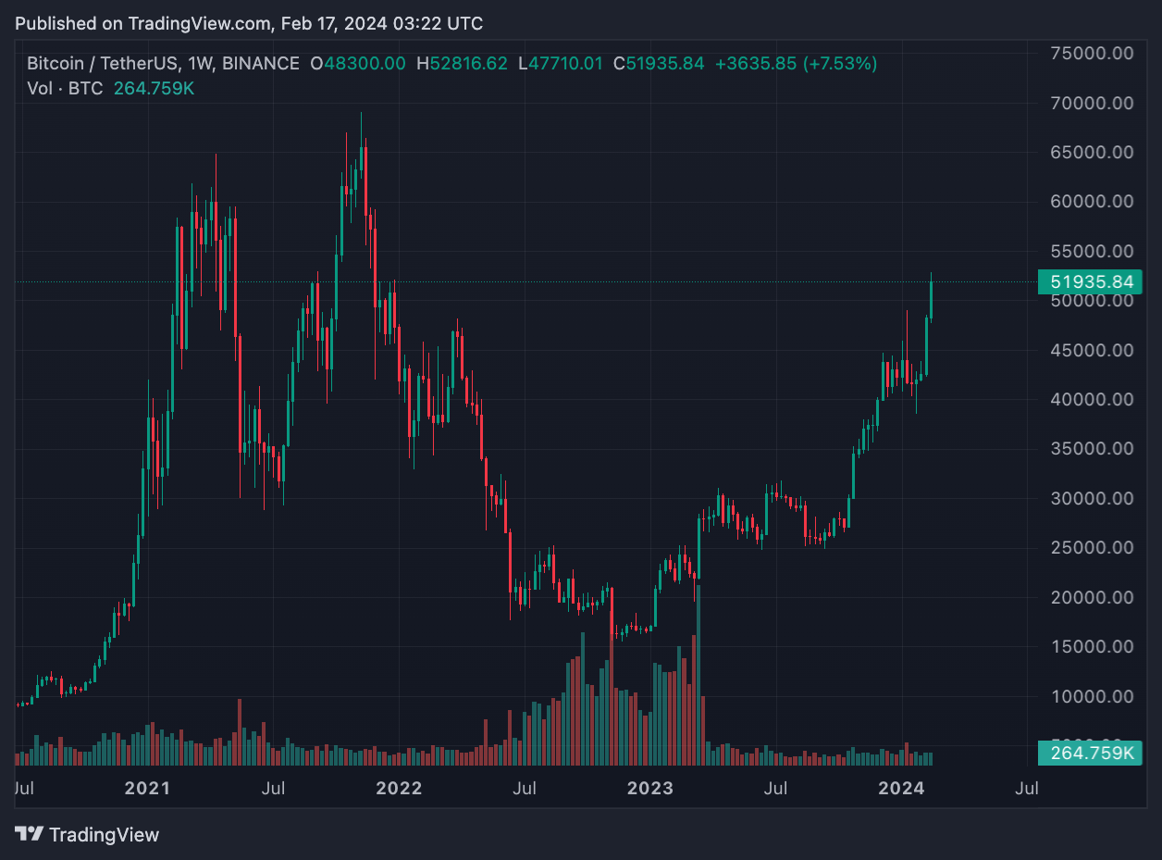Image resolution: width=1162 pixels, height=860 pixels.
Task: Click the close value C51935.84 in legend
Action: pyautogui.click(x=659, y=64)
